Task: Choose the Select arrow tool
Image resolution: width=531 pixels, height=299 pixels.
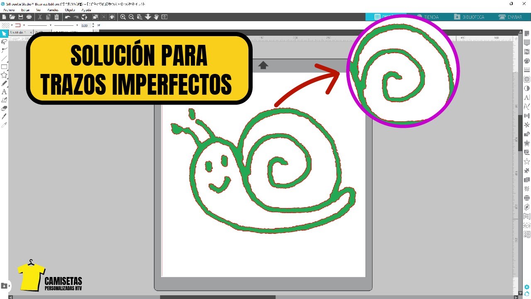Action: coord(4,34)
